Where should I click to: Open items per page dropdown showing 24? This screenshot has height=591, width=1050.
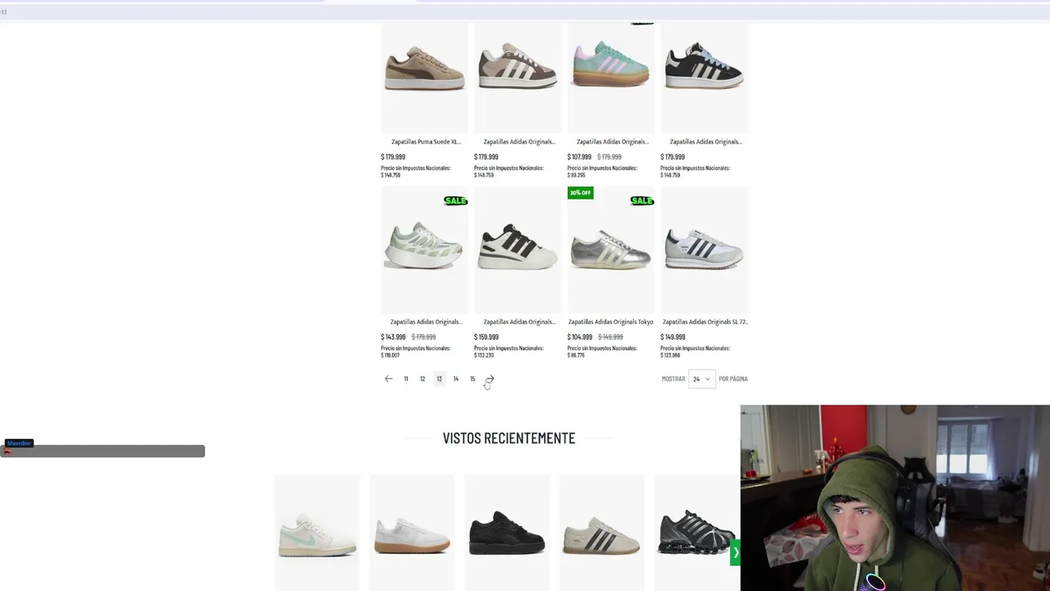[701, 378]
